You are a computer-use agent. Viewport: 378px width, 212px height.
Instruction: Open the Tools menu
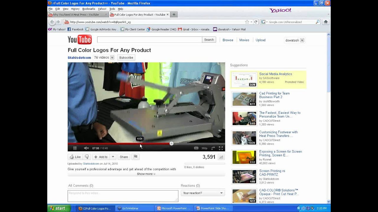[112, 9]
